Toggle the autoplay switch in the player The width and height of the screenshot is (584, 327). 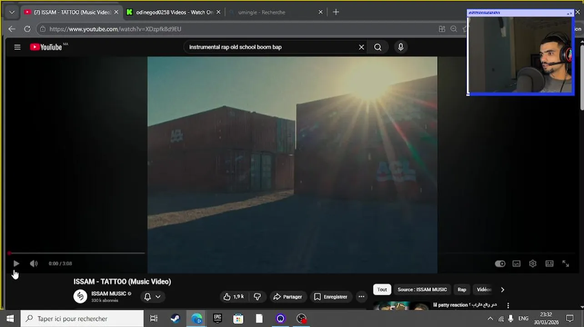pos(500,263)
